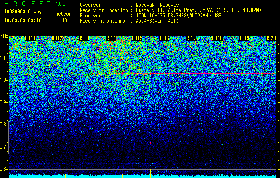Select the file name 1003090910.png
The height and width of the screenshot is (178, 280).
click(x=23, y=12)
